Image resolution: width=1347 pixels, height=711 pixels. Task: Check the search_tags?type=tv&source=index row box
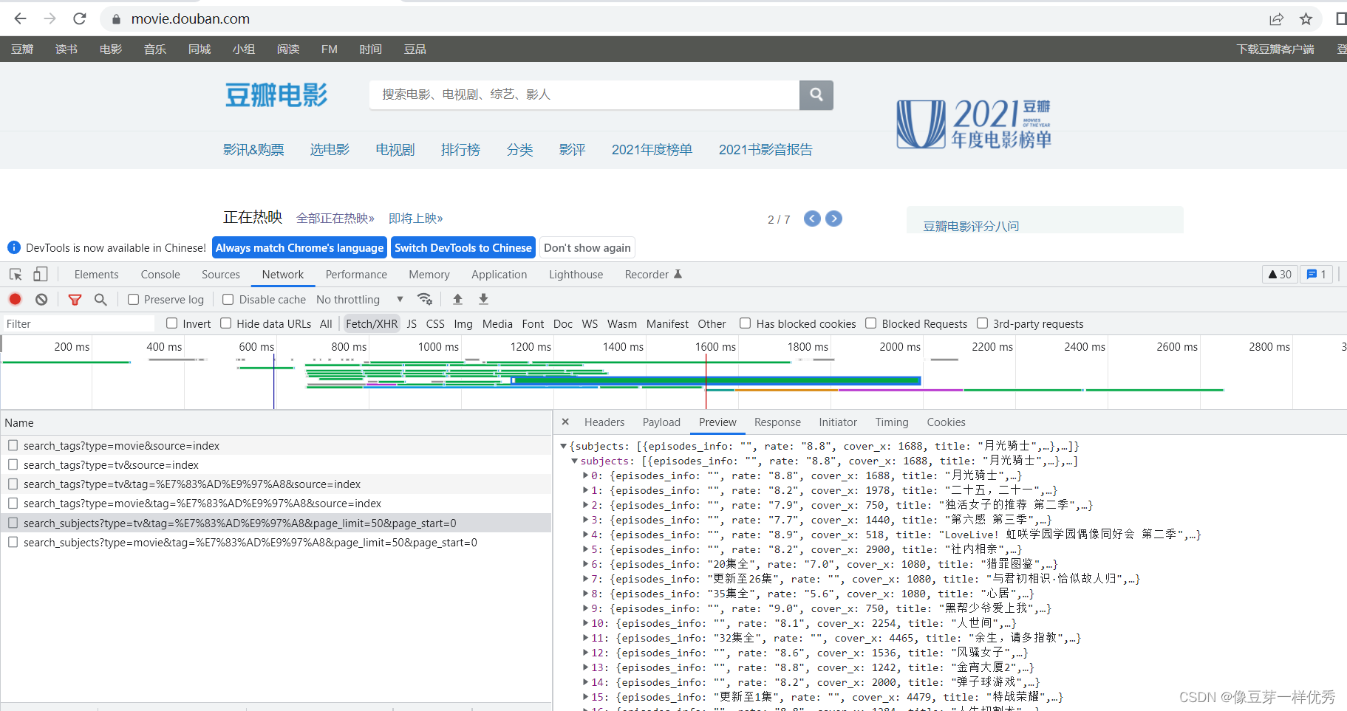pyautogui.click(x=13, y=464)
